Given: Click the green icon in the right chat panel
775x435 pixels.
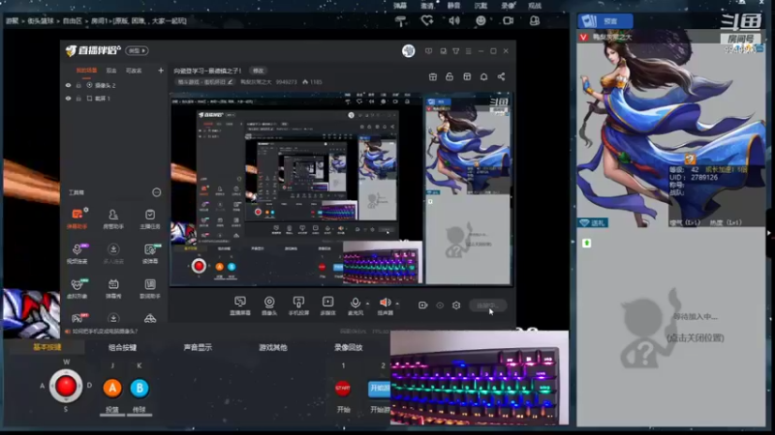Looking at the screenshot, I should coord(586,244).
